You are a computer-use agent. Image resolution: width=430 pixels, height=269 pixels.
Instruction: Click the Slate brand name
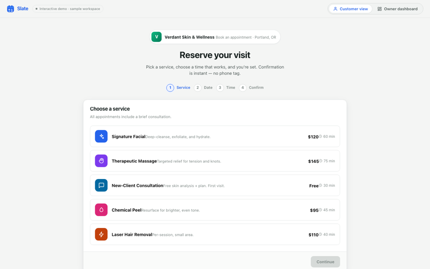pos(22,8)
